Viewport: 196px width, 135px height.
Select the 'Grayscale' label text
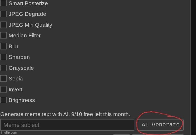tap(21, 68)
